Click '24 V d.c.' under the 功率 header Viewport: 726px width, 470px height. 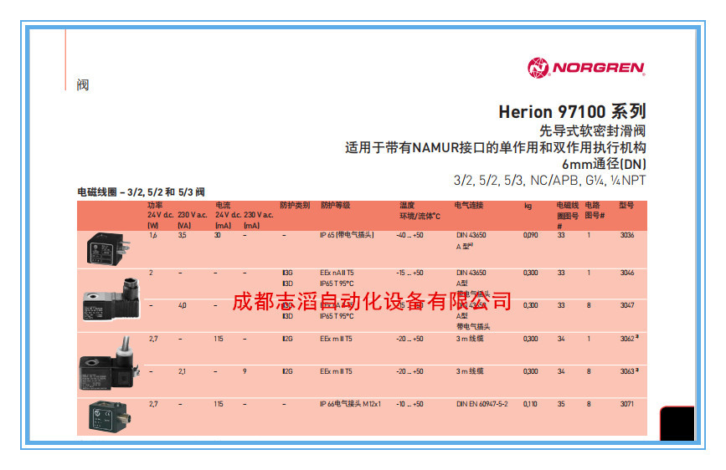[x=161, y=215]
